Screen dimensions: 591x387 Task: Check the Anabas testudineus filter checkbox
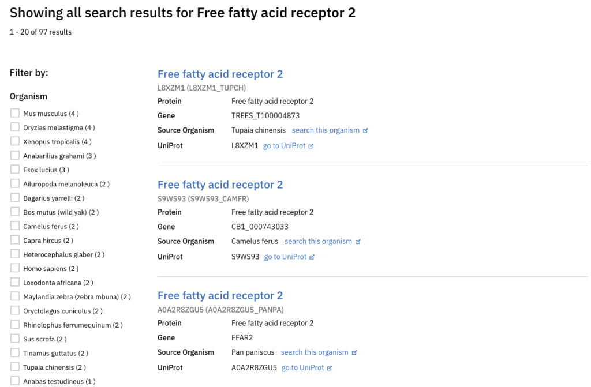pos(15,381)
